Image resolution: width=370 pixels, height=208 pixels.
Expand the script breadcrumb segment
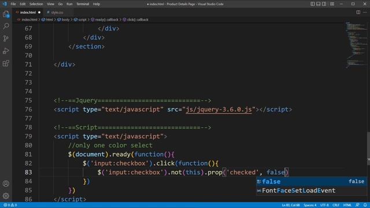coord(82,20)
